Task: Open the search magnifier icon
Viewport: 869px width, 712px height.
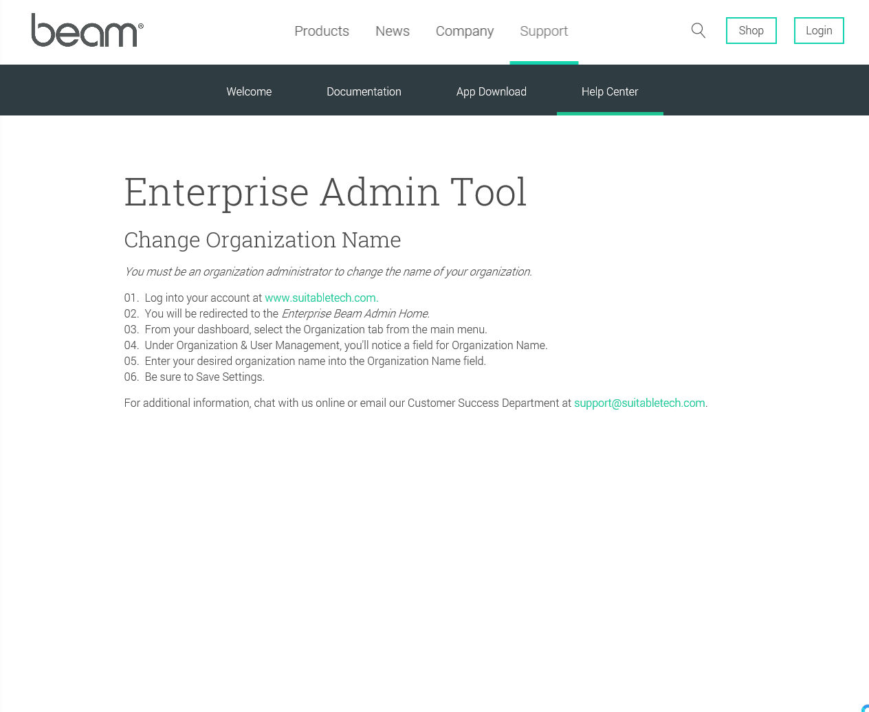Action: tap(698, 30)
